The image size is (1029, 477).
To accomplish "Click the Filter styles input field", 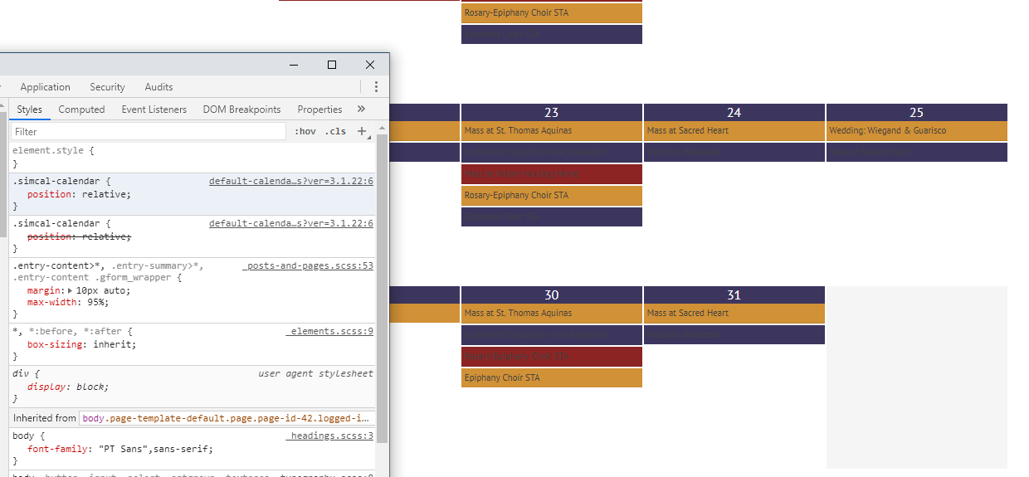I will click(149, 131).
